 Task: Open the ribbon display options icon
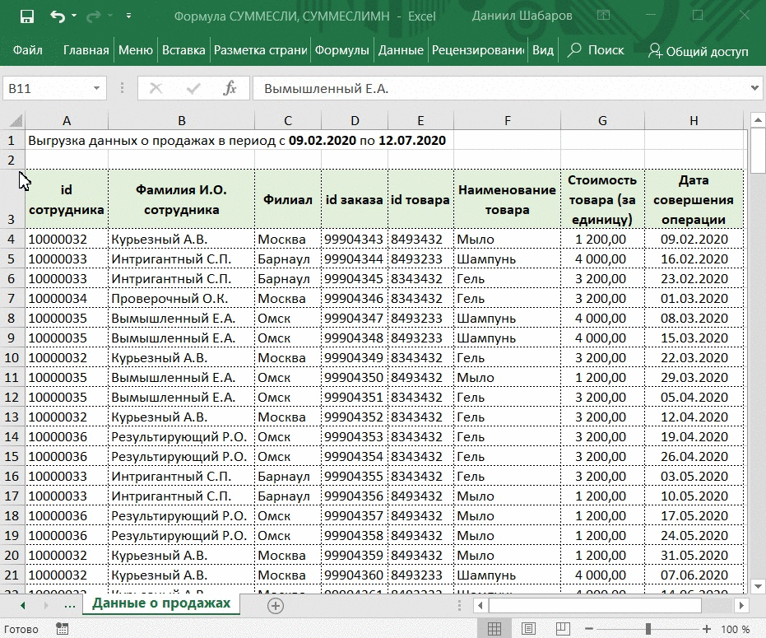pos(604,16)
